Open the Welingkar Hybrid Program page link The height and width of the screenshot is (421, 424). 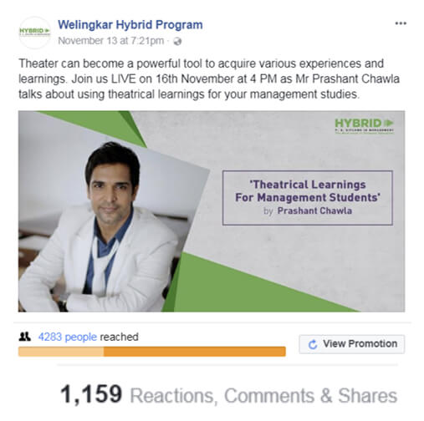click(130, 25)
